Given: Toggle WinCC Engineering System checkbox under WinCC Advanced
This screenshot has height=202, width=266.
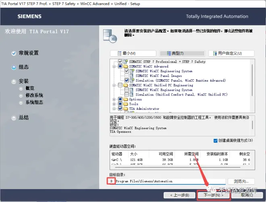Looking at the screenshot, I should (127, 71).
